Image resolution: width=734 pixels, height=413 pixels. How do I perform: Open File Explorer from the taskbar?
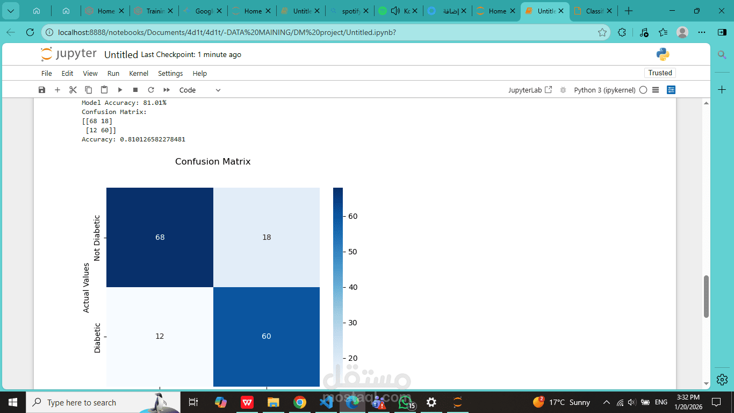point(273,402)
